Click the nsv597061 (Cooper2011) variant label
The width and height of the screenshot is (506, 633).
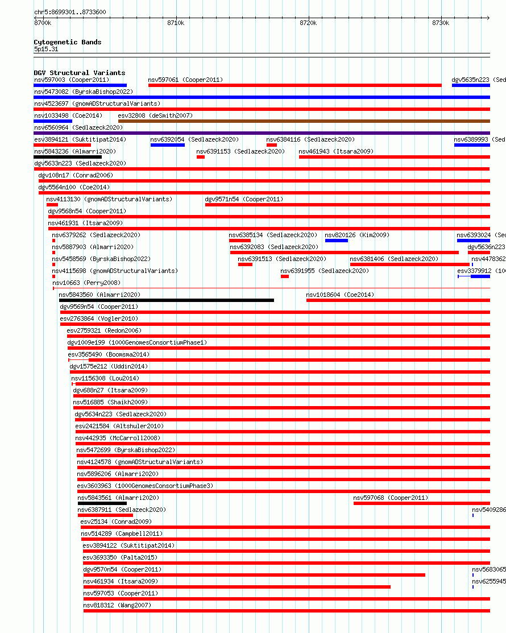(x=185, y=80)
